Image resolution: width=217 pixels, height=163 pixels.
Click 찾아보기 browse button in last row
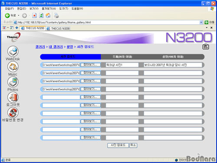point(90,137)
